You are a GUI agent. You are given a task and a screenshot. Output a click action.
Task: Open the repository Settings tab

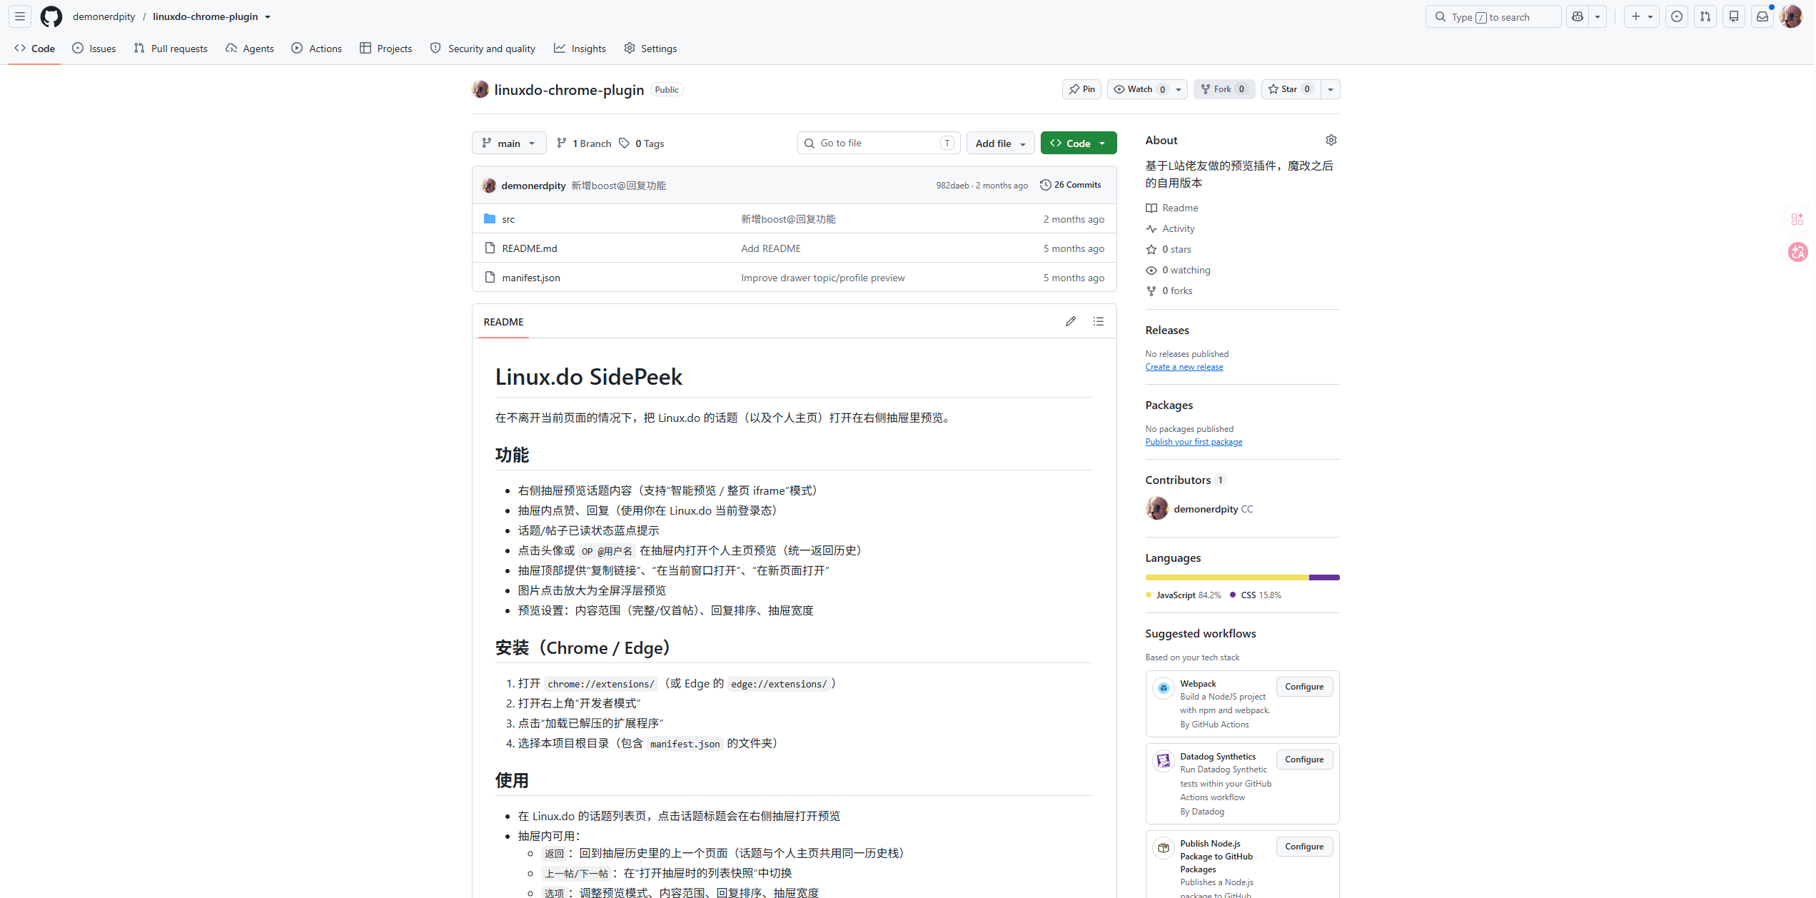coord(650,49)
